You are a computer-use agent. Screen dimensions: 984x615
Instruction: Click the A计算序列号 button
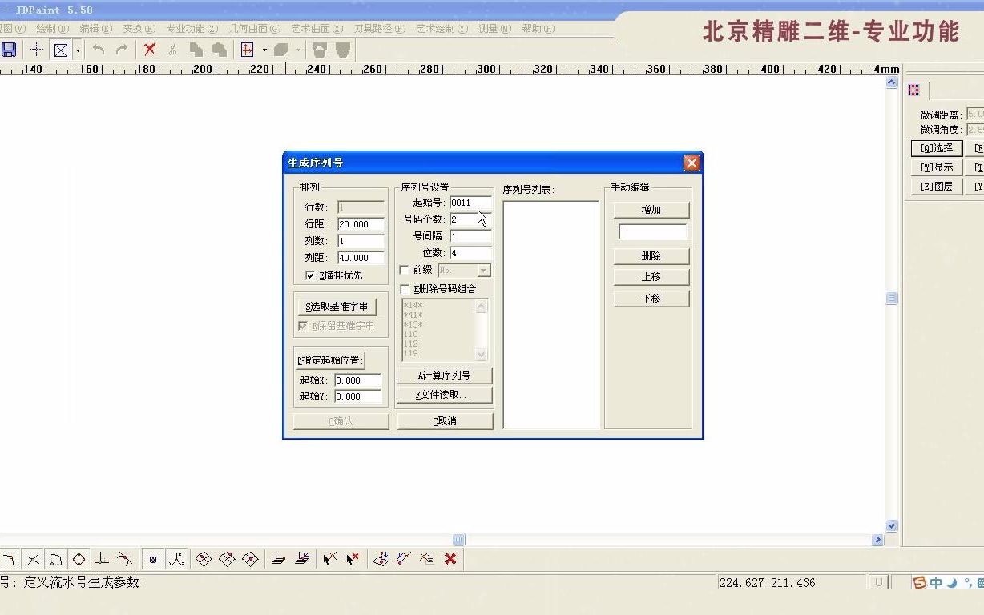click(444, 375)
